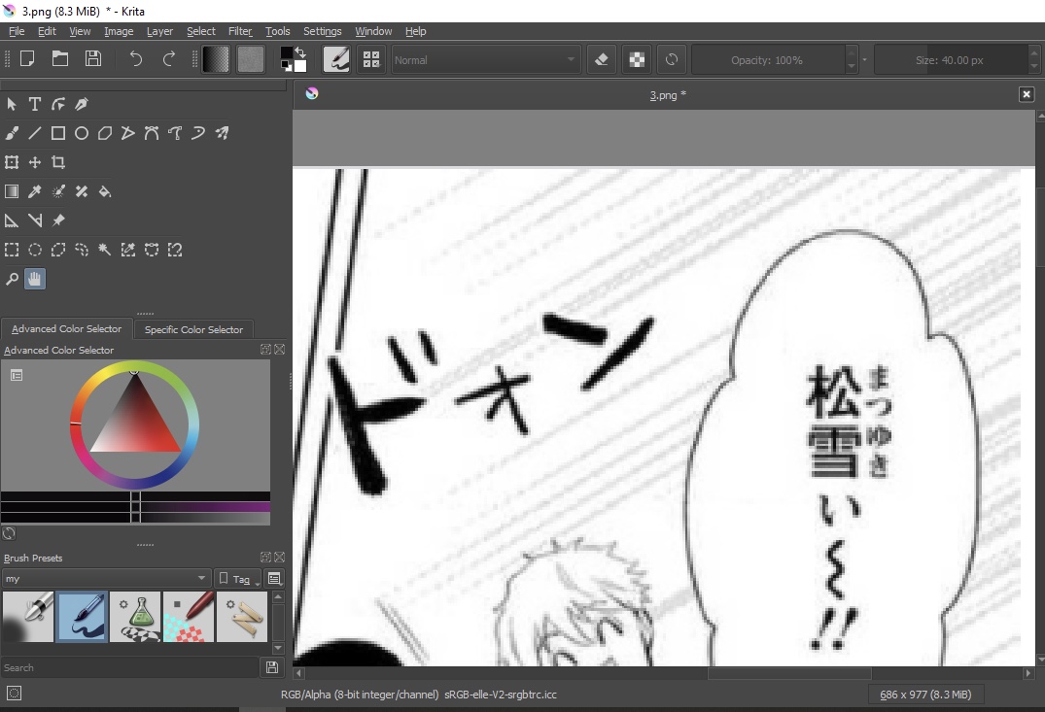1045x712 pixels.
Task: Redo the last undone action
Action: click(x=168, y=59)
